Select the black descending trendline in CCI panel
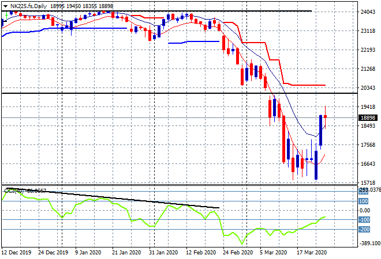The width and height of the screenshot is (381, 259). [x=113, y=198]
